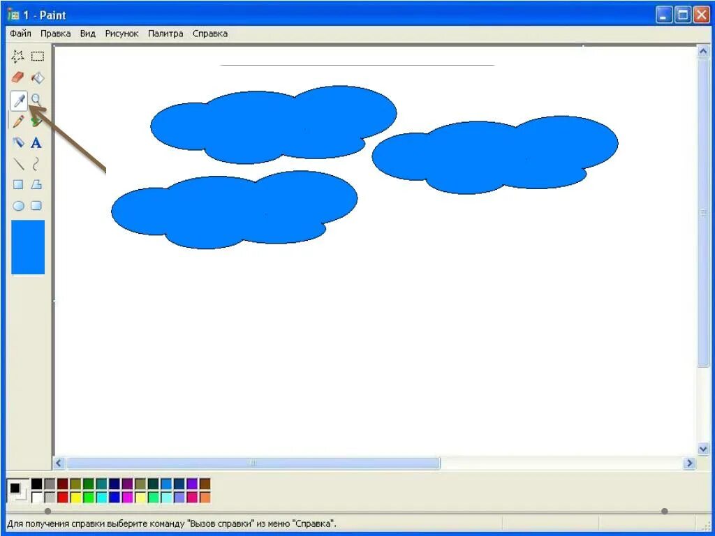Select the navy palette swatch

(x=115, y=484)
